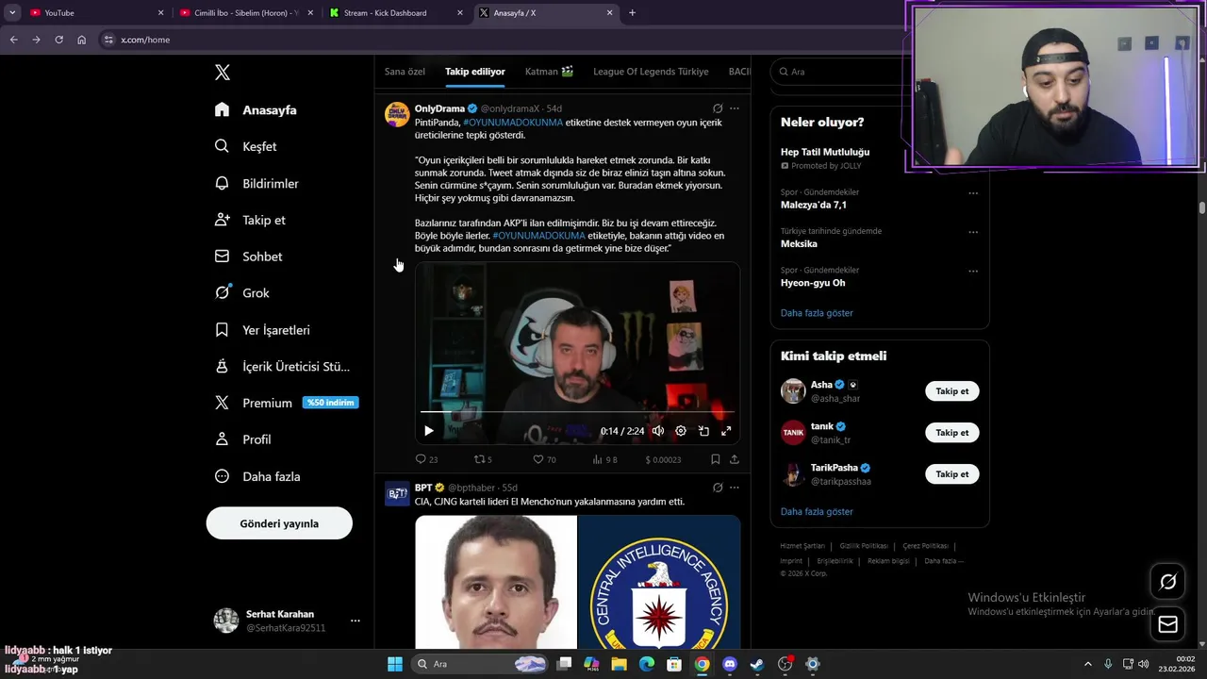Open Grok icon on BPT post
Screen dimensions: 1207x679
click(718, 488)
